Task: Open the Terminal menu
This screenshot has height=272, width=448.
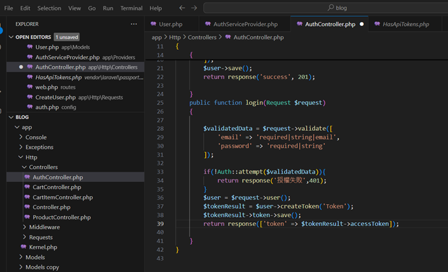Action: tap(131, 8)
